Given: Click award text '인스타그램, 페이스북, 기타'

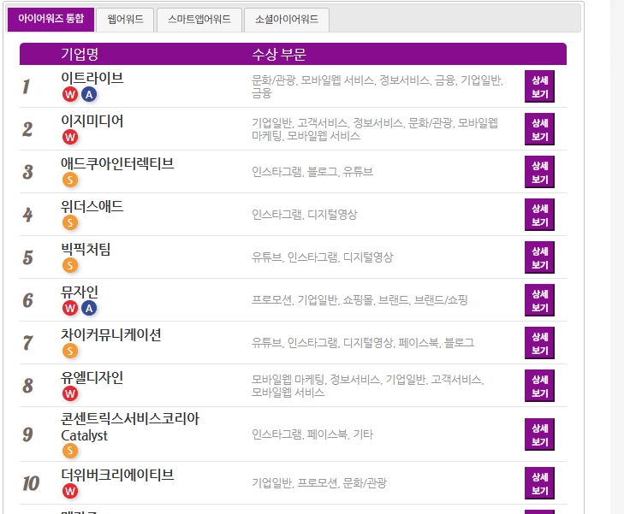Looking at the screenshot, I should (312, 434).
